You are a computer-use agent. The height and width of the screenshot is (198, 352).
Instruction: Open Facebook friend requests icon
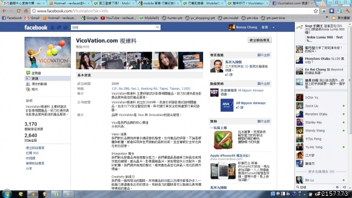[53, 28]
